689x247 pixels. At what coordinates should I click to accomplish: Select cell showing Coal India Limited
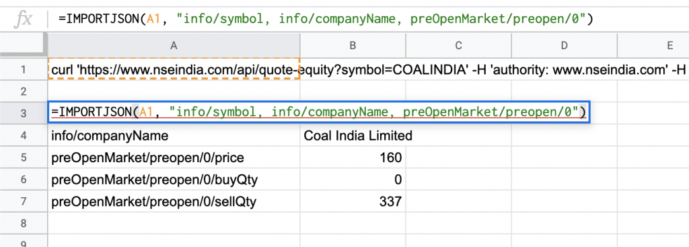tap(353, 135)
